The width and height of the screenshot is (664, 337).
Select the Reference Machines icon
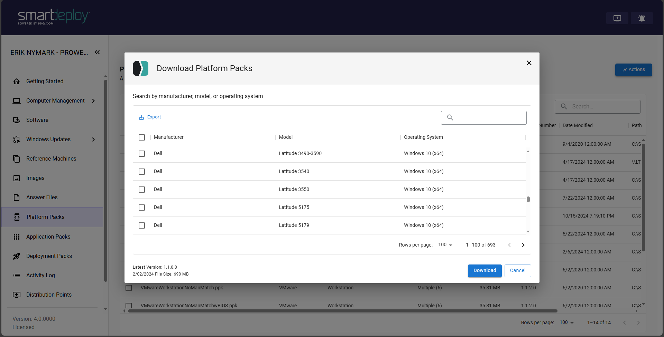(17, 158)
